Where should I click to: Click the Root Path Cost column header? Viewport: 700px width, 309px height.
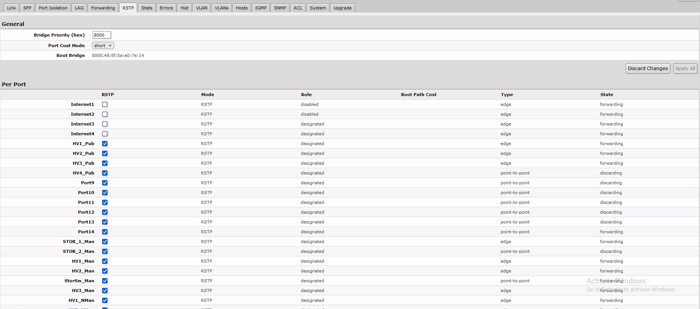point(419,95)
